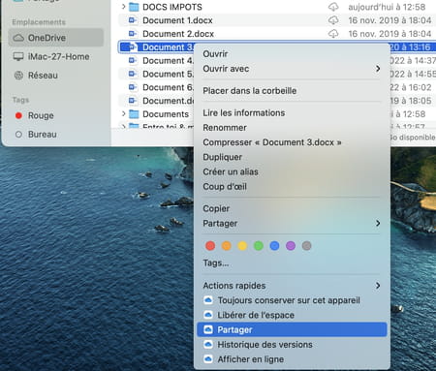The width and height of the screenshot is (436, 371).
Task: Select OneDrive in the sidebar
Action: coord(56,38)
